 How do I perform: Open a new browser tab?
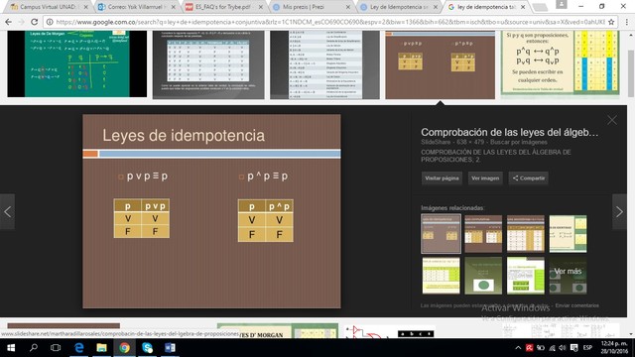[x=540, y=7]
